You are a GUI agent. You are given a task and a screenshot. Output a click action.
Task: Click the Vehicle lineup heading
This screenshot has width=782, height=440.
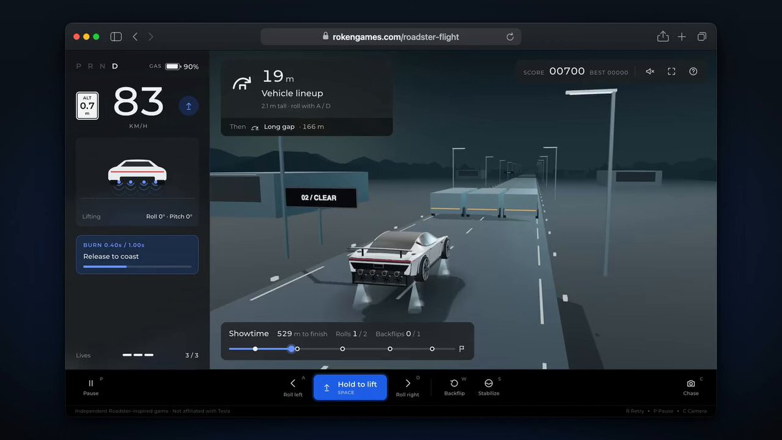click(x=293, y=93)
